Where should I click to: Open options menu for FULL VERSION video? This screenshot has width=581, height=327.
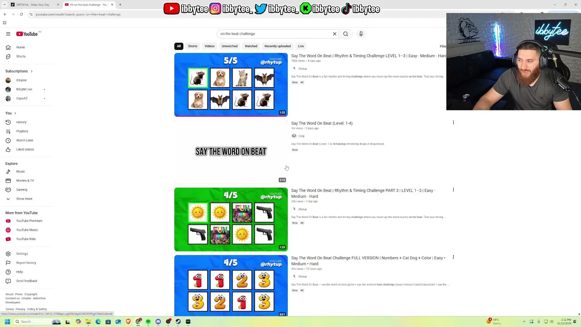(x=453, y=257)
